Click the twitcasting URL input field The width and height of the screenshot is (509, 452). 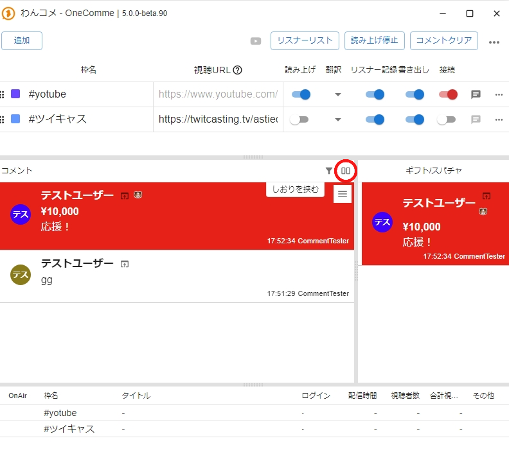pos(218,119)
